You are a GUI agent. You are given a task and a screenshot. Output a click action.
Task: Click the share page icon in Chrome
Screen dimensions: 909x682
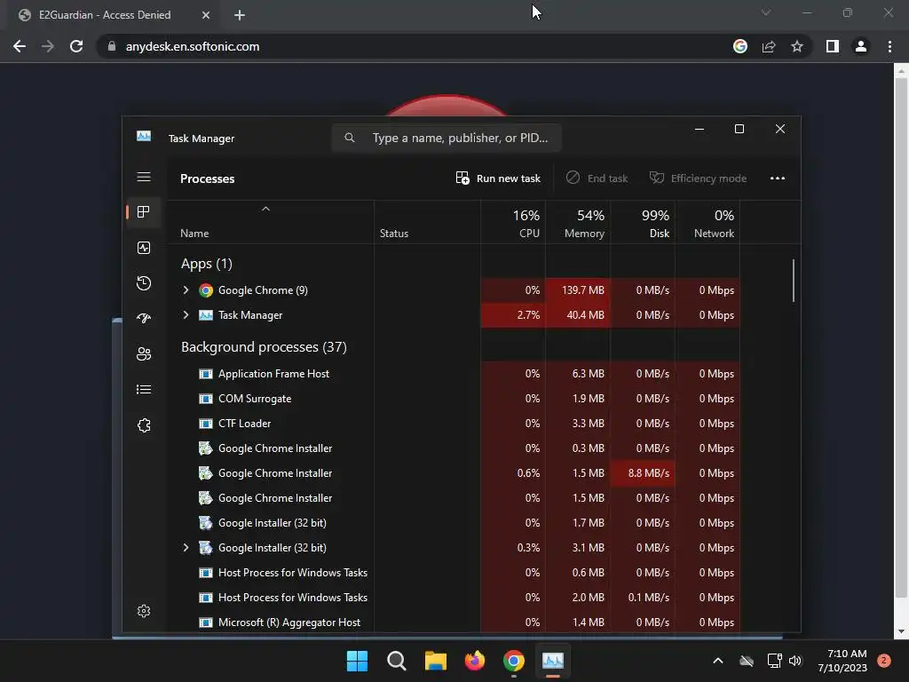pos(769,46)
